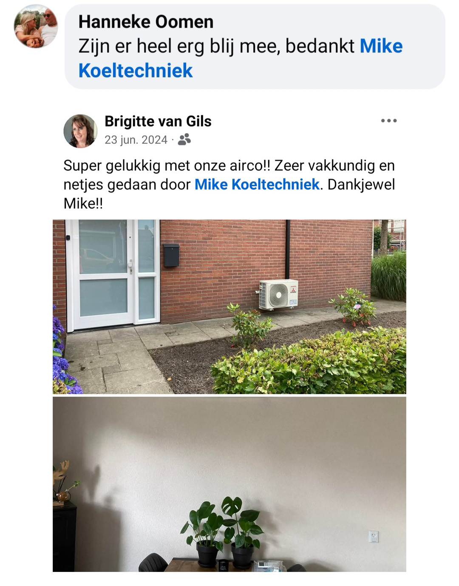Click the black mailbox on brick wall
The height and width of the screenshot is (586, 459).
pyautogui.click(x=171, y=255)
